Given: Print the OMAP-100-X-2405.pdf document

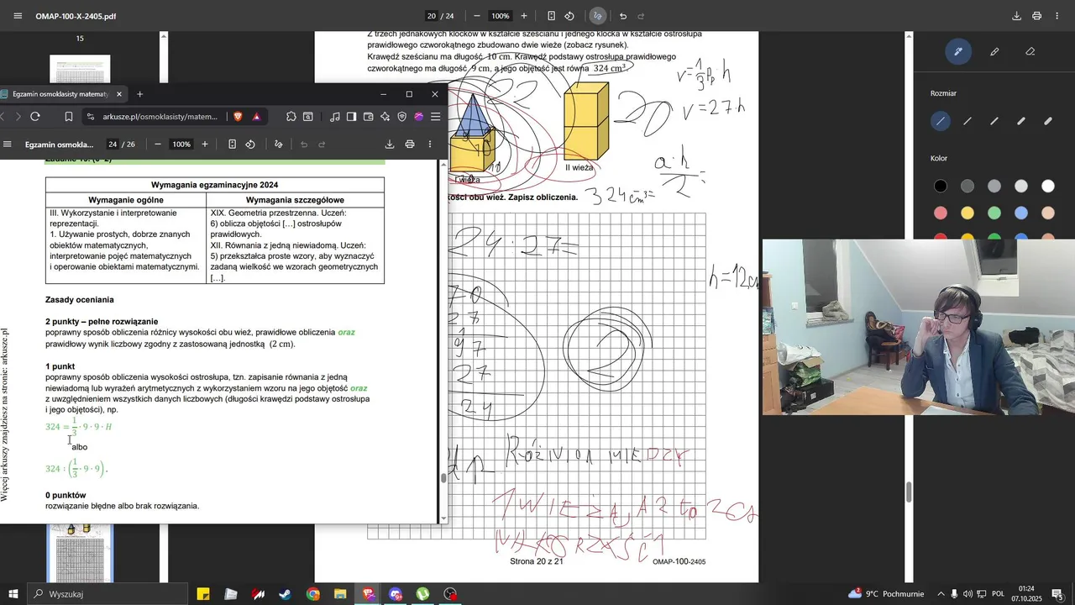Looking at the screenshot, I should 1036,16.
